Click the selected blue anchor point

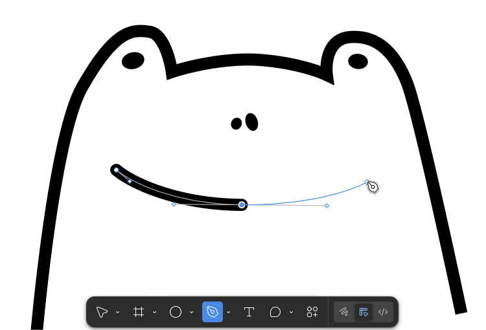coord(242,204)
